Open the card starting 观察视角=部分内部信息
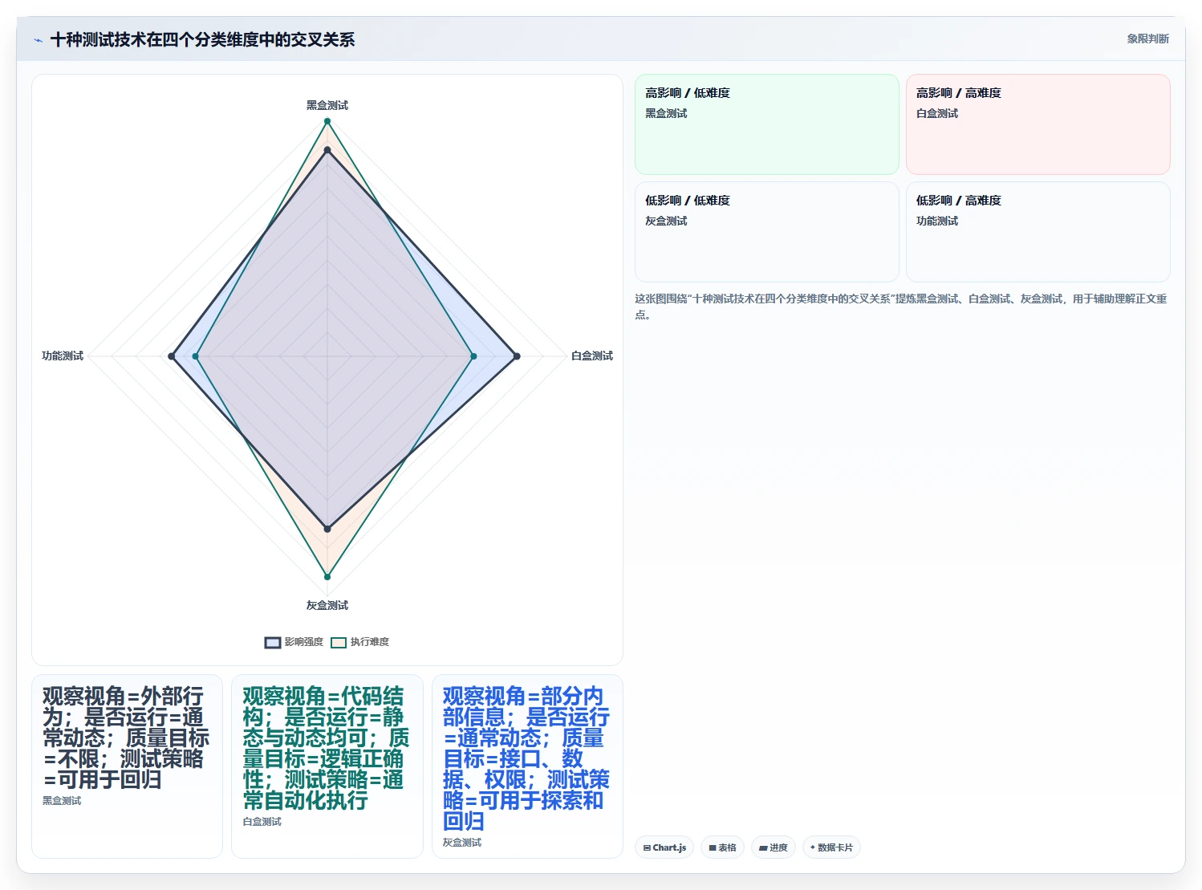1202x890 pixels. (x=527, y=766)
